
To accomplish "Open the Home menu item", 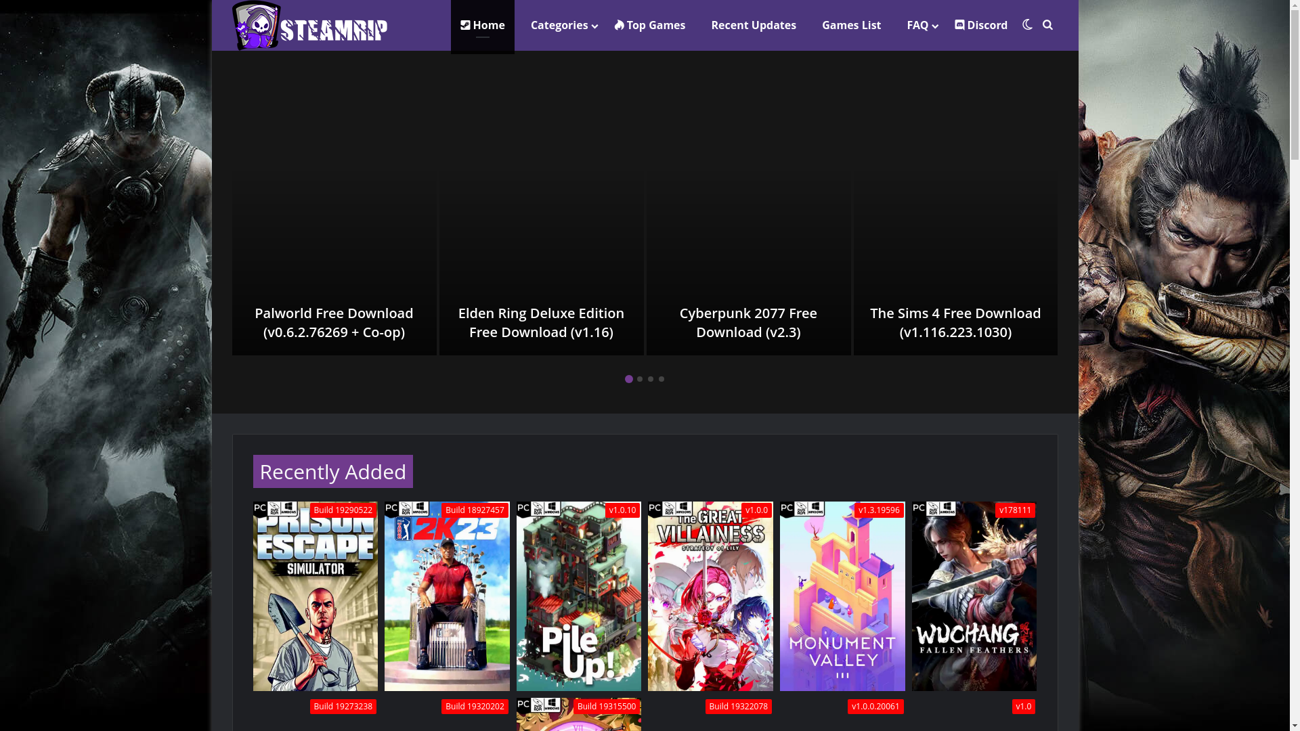I will [483, 25].
